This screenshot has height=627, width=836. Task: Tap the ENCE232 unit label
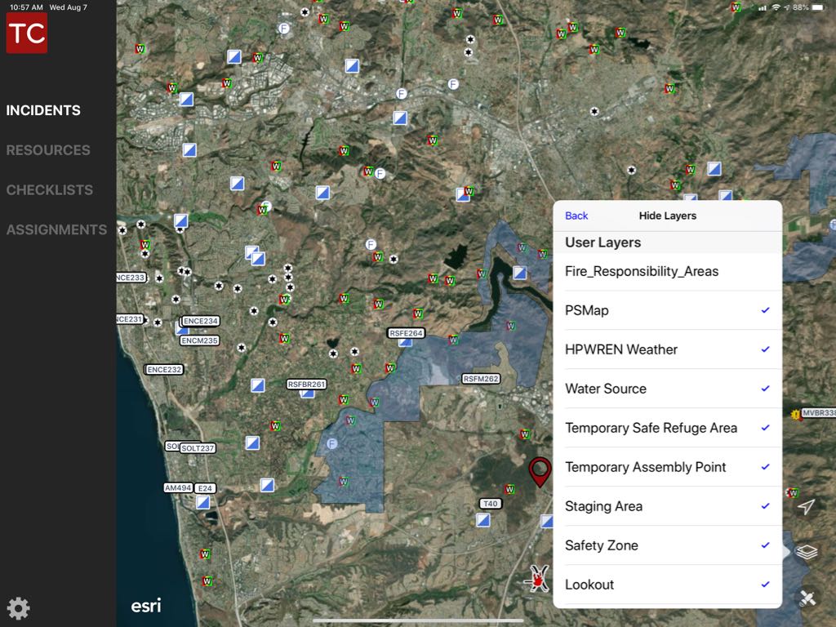(x=164, y=370)
